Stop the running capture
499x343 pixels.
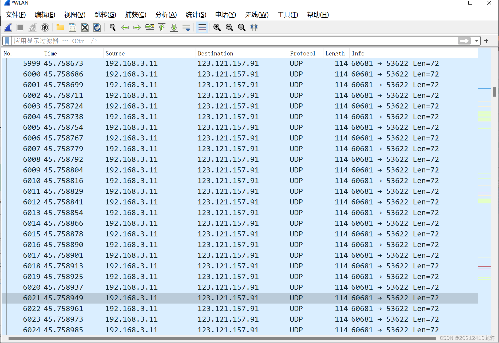click(20, 27)
